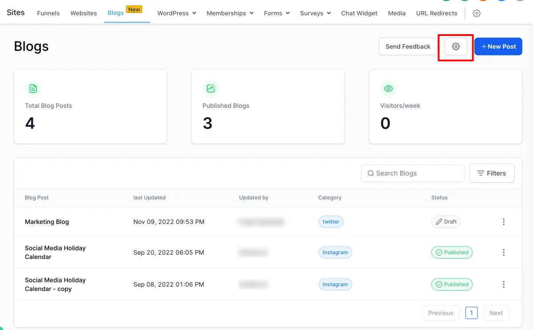
Task: Switch to the Funnels tab
Action: pyautogui.click(x=48, y=13)
